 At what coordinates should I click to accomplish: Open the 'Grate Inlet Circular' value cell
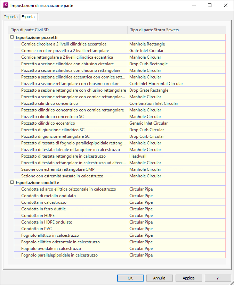pyautogui.click(x=176, y=51)
